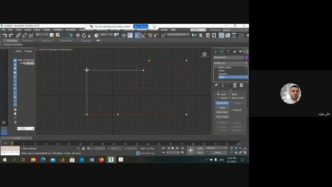Switch to the Modify panel tab
332x187 pixels.
point(222,51)
